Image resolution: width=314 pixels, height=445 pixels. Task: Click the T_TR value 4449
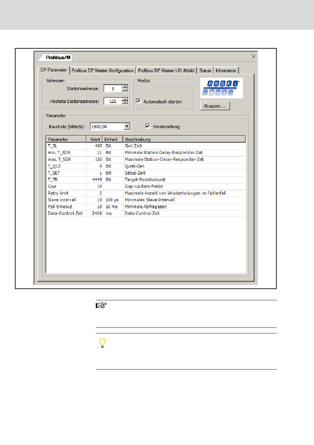(x=94, y=179)
